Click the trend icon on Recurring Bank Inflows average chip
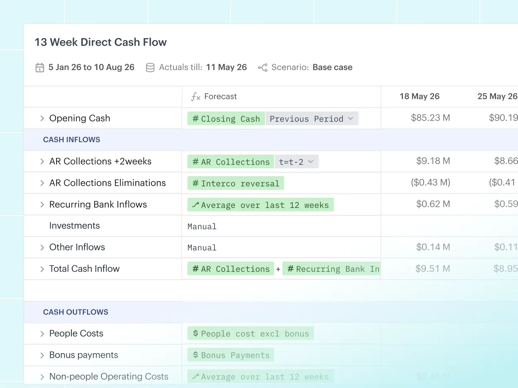518x388 pixels. click(195, 205)
